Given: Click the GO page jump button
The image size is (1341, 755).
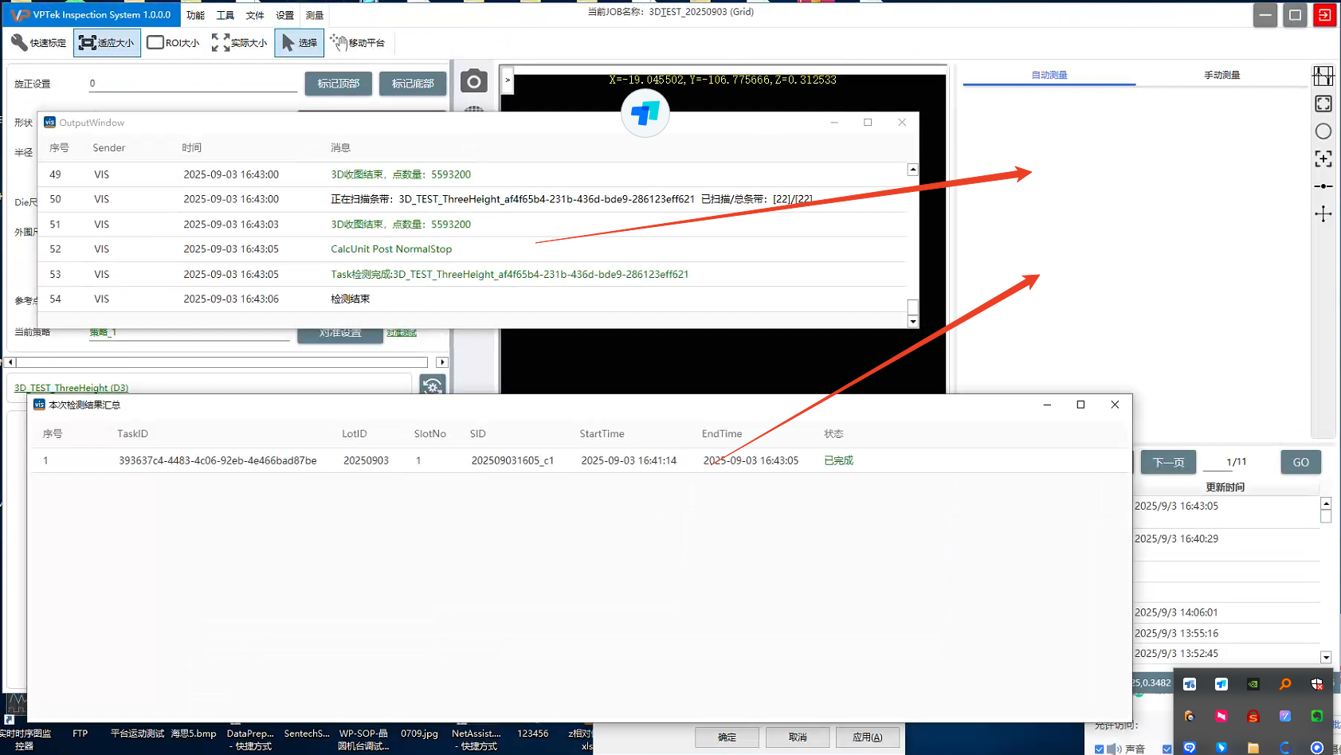Looking at the screenshot, I should point(1300,462).
